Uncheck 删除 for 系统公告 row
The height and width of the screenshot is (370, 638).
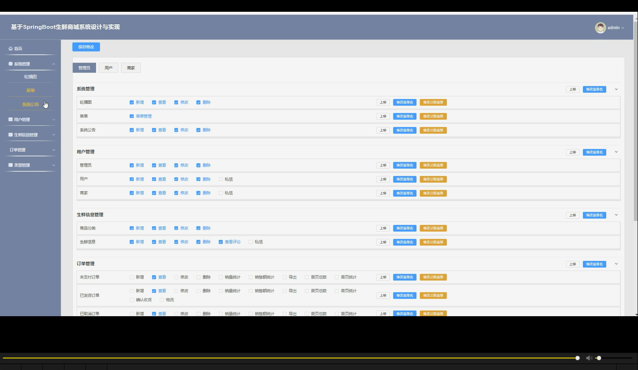pyautogui.click(x=198, y=130)
